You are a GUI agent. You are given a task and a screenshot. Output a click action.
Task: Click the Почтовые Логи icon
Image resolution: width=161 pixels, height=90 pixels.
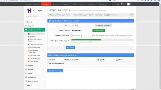[29, 55]
